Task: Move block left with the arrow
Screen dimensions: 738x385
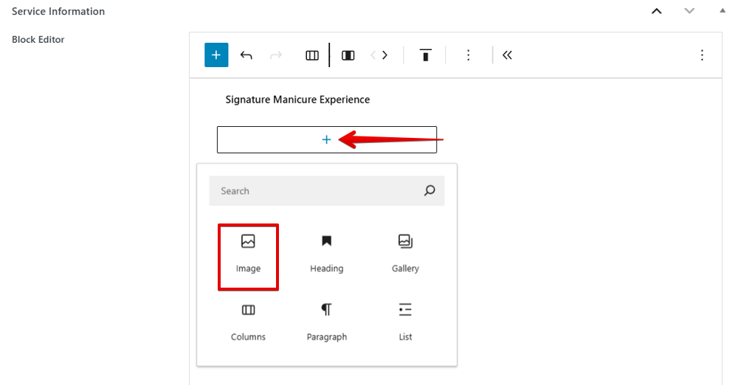Action: pos(373,55)
